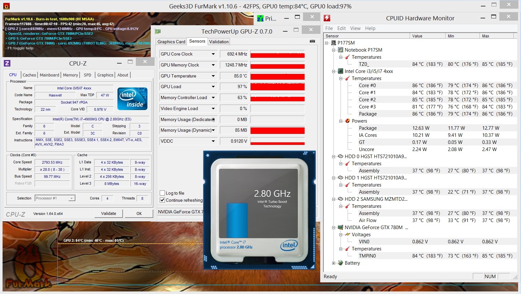
Task: Click the Voltages lightning icon in HWMonitor
Action: [348, 234]
